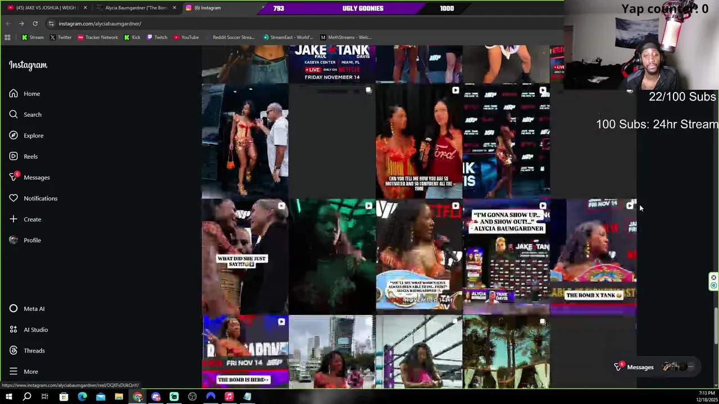Open Task View on the taskbar
The height and width of the screenshot is (404, 719).
pyautogui.click(x=45, y=397)
